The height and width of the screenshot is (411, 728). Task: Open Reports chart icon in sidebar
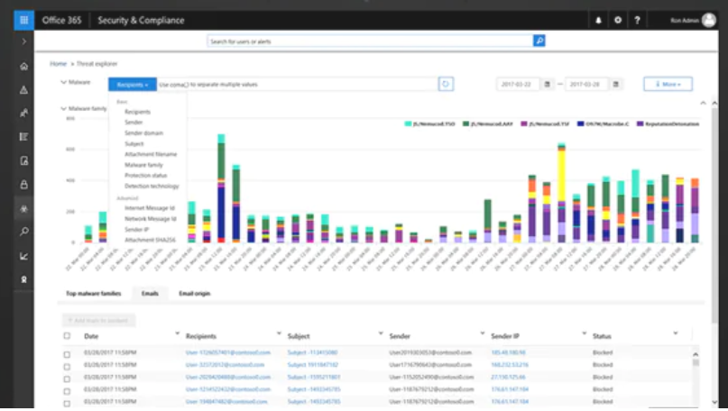[x=24, y=256]
